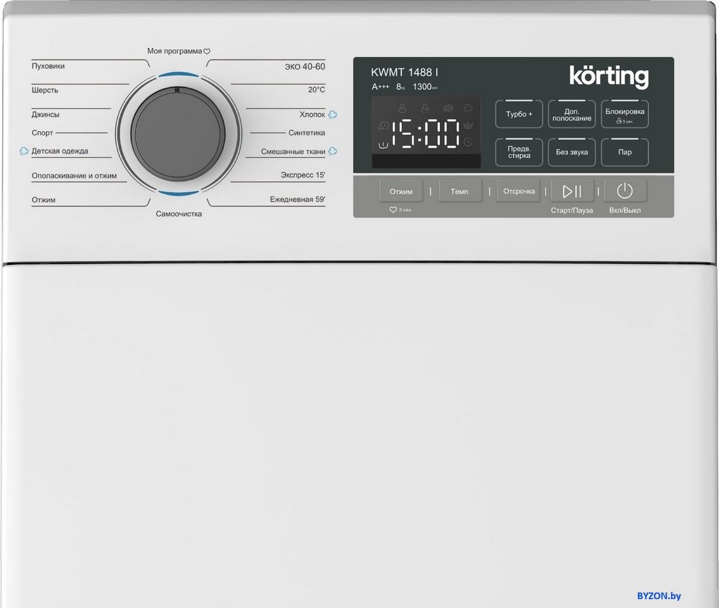Image resolution: width=719 pixels, height=608 pixels.
Task: Click the steam icon beside Хлопок
Action: pyautogui.click(x=333, y=115)
